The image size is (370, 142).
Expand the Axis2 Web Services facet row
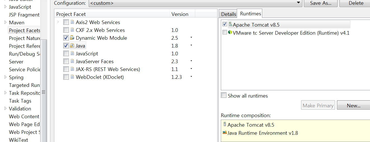click(58, 22)
